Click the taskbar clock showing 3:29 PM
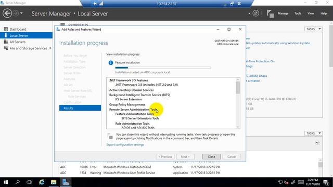The height and width of the screenshot is (187, 333). coord(312,182)
